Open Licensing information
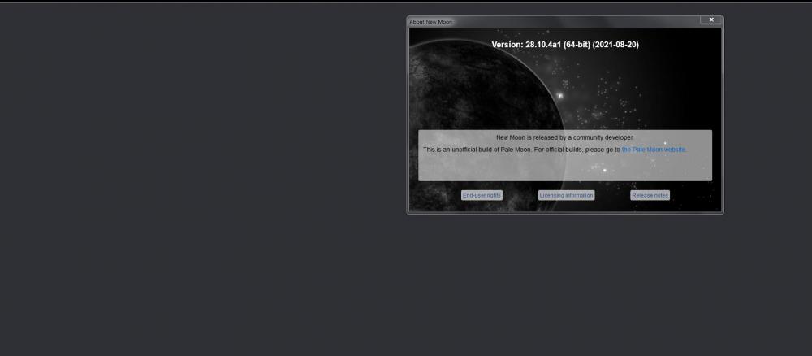The image size is (812, 356). (x=566, y=195)
